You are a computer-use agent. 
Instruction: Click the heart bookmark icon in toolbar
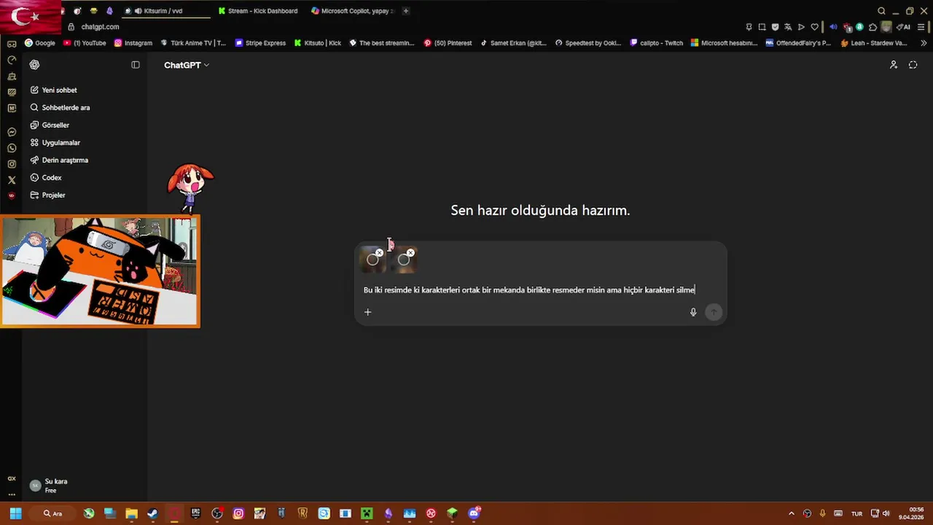pyautogui.click(x=814, y=27)
